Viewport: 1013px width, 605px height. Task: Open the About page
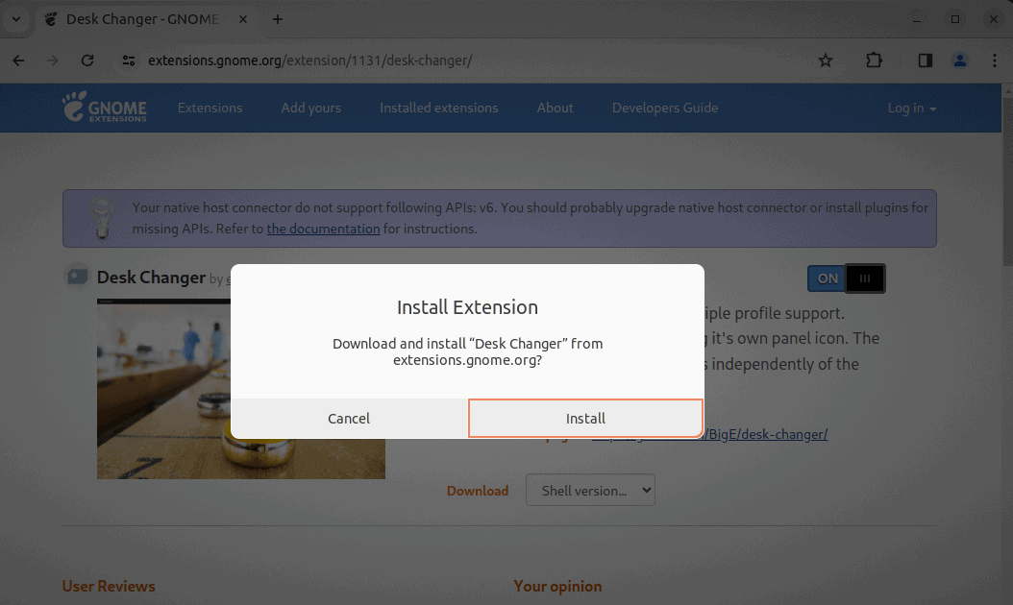555,108
